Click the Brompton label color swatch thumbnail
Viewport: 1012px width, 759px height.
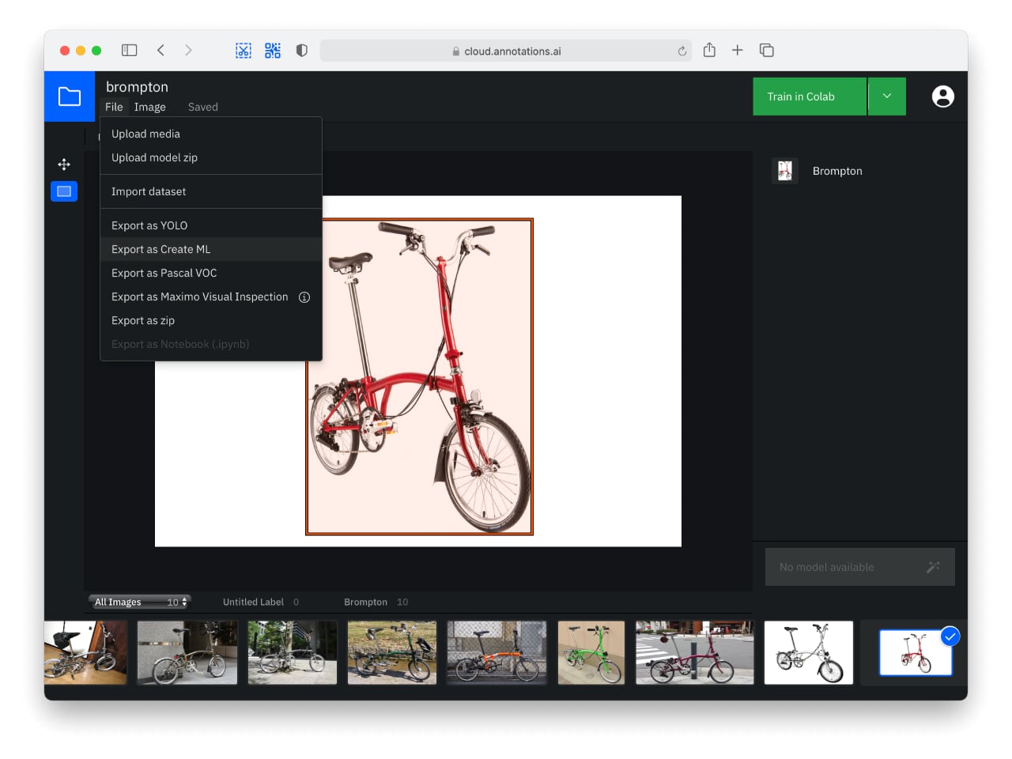coord(784,171)
